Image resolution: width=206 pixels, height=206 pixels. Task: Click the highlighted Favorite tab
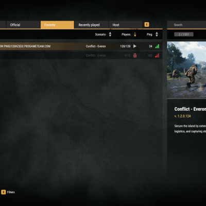coord(57,25)
